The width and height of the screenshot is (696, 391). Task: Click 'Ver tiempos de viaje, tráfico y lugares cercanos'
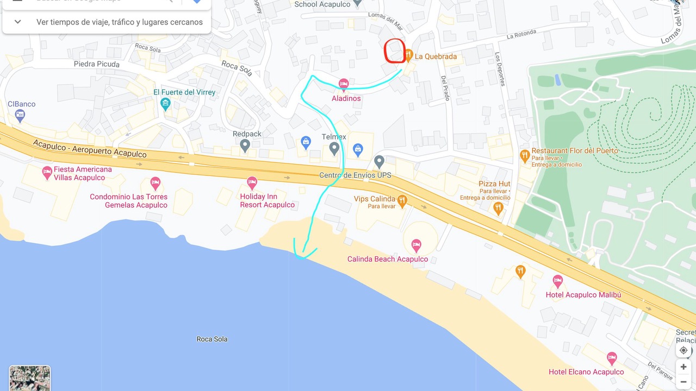pos(120,22)
